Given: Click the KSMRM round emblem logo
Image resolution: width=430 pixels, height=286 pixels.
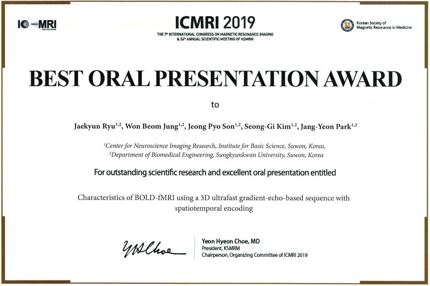Looking at the screenshot, I should click(347, 25).
